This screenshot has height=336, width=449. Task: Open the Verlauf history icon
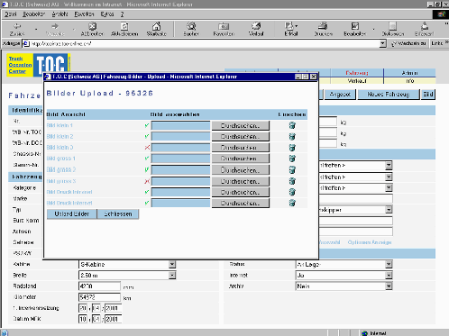click(x=256, y=26)
